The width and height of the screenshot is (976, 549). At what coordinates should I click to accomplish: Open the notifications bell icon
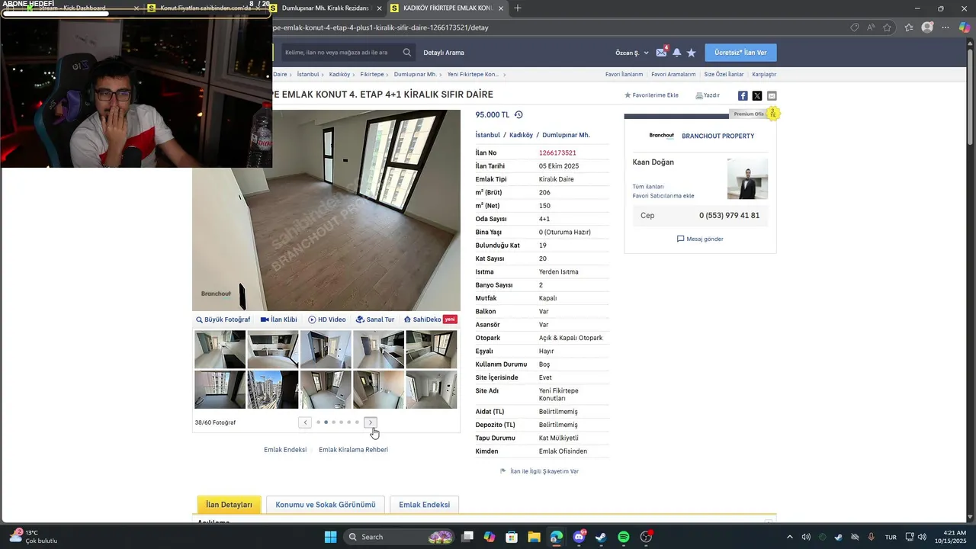click(676, 53)
